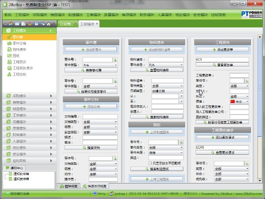Viewport: 265px width, 199px height.
Task: Expand 销售模块 in sidebar
Action: coord(30,103)
